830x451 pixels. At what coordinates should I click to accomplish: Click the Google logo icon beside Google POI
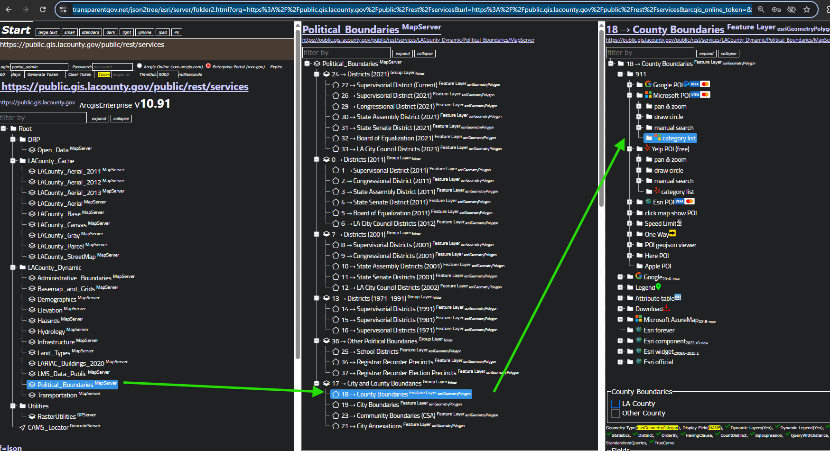point(648,84)
